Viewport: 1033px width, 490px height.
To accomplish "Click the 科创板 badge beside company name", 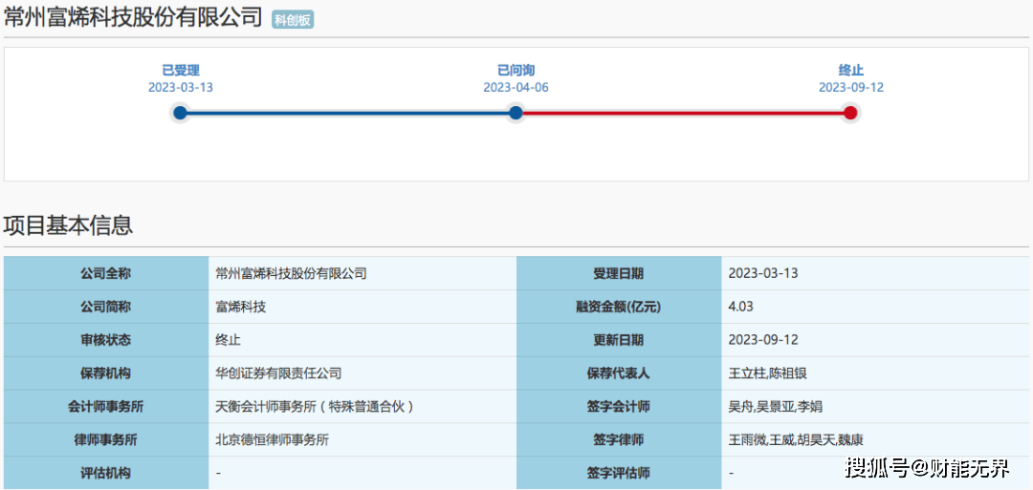I will click(293, 20).
